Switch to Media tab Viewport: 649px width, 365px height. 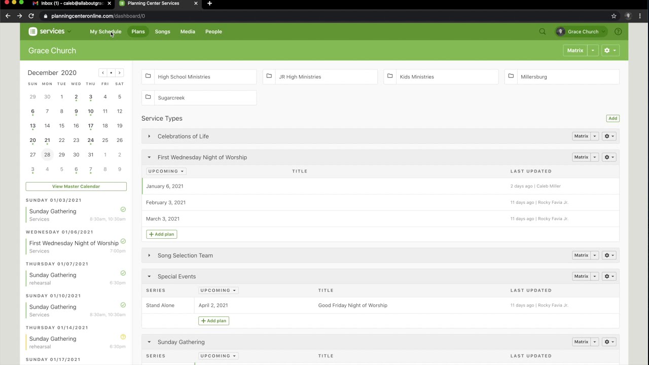coord(188,31)
